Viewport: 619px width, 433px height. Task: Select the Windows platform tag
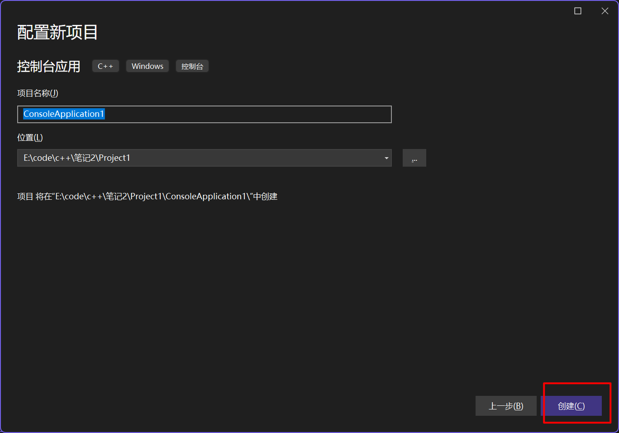point(147,66)
